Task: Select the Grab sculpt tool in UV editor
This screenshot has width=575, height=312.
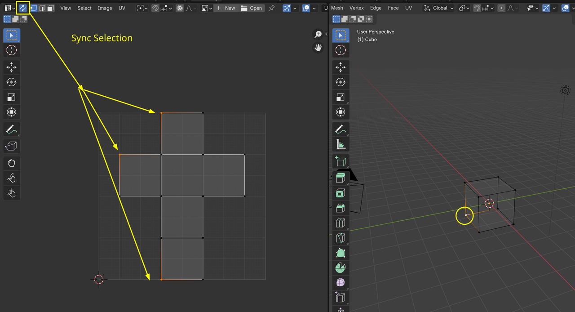Action: tap(12, 164)
